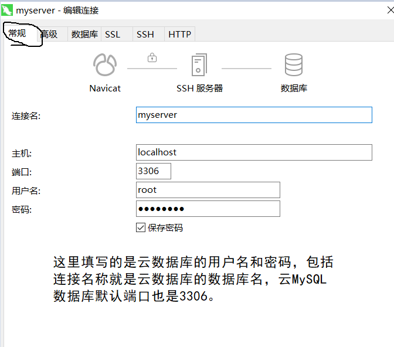
Task: Click the padlock icon above connection line
Action: (x=152, y=58)
